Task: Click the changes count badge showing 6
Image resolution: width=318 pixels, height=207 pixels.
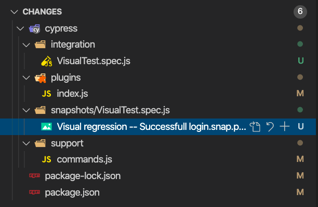Action: pos(300,11)
